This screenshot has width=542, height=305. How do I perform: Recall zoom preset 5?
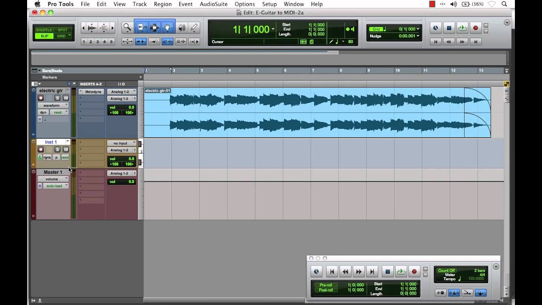pyautogui.click(x=111, y=42)
